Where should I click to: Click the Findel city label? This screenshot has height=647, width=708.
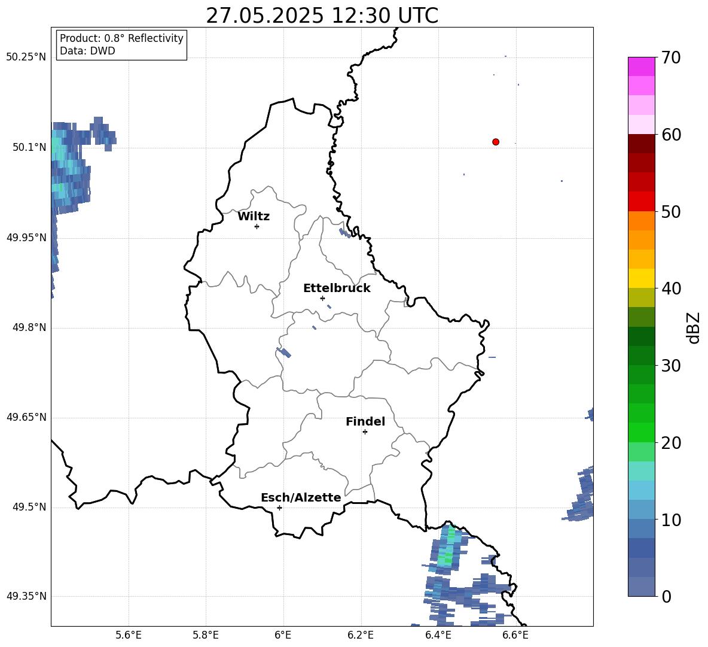(x=365, y=421)
